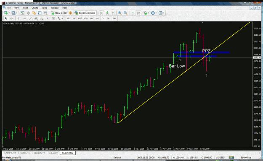Click the chart shift triangle marker

[202, 22]
